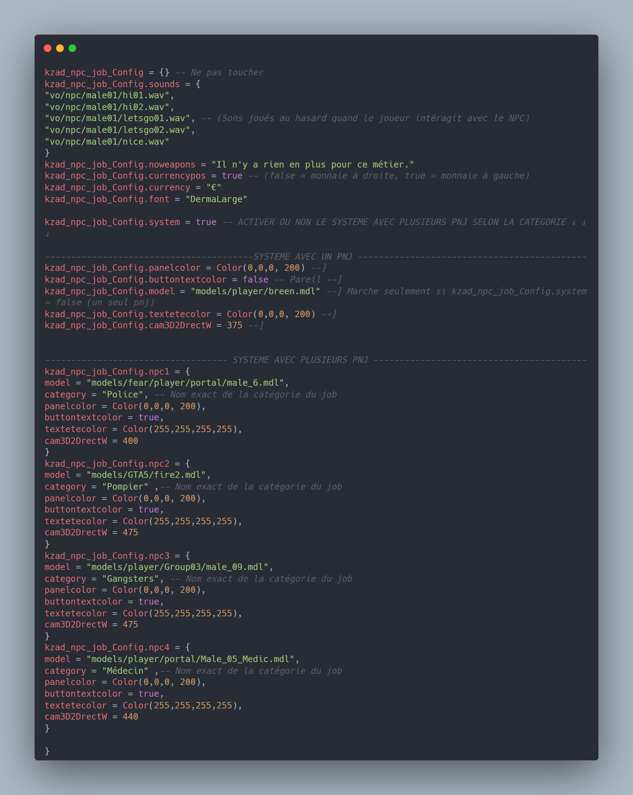Click "kzad_npc_job_Config.panelcolor" variable
633x795 pixels.
tap(122, 268)
